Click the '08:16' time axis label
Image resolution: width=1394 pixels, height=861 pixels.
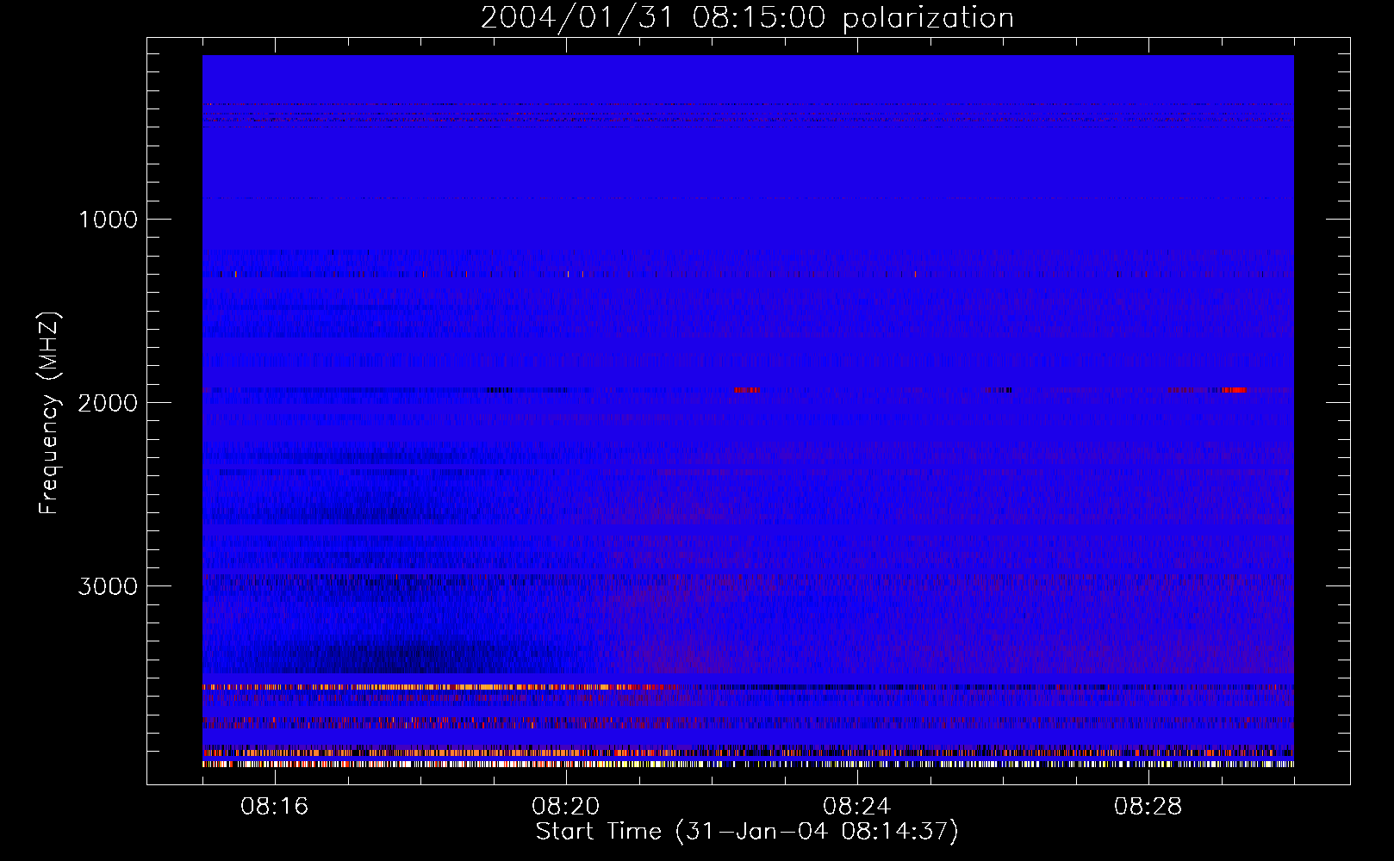tap(275, 807)
